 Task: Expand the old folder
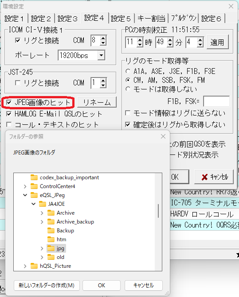coord(42,257)
